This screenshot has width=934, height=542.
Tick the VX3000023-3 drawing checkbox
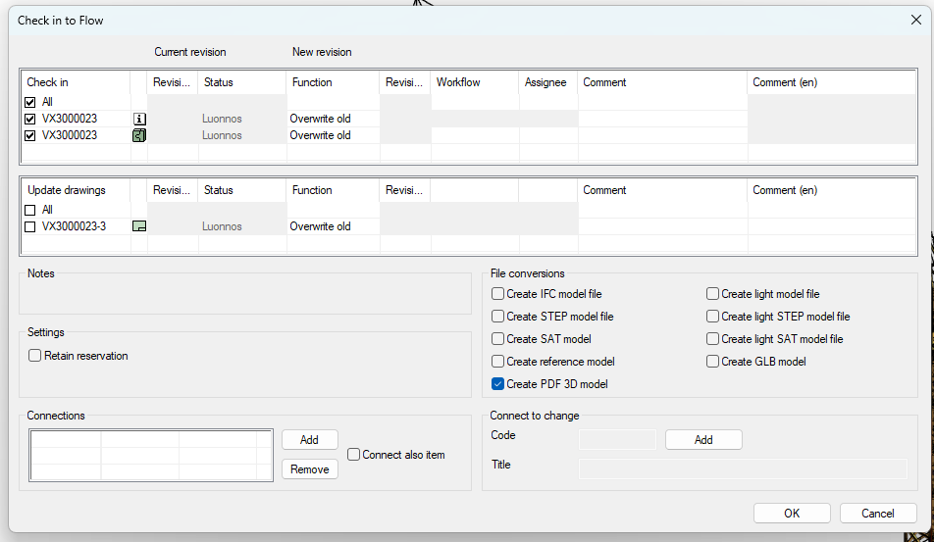tap(31, 226)
